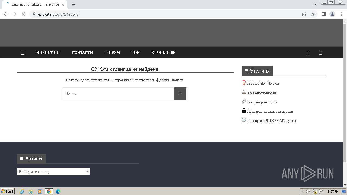Close the Exploit.IN tab

63,5
